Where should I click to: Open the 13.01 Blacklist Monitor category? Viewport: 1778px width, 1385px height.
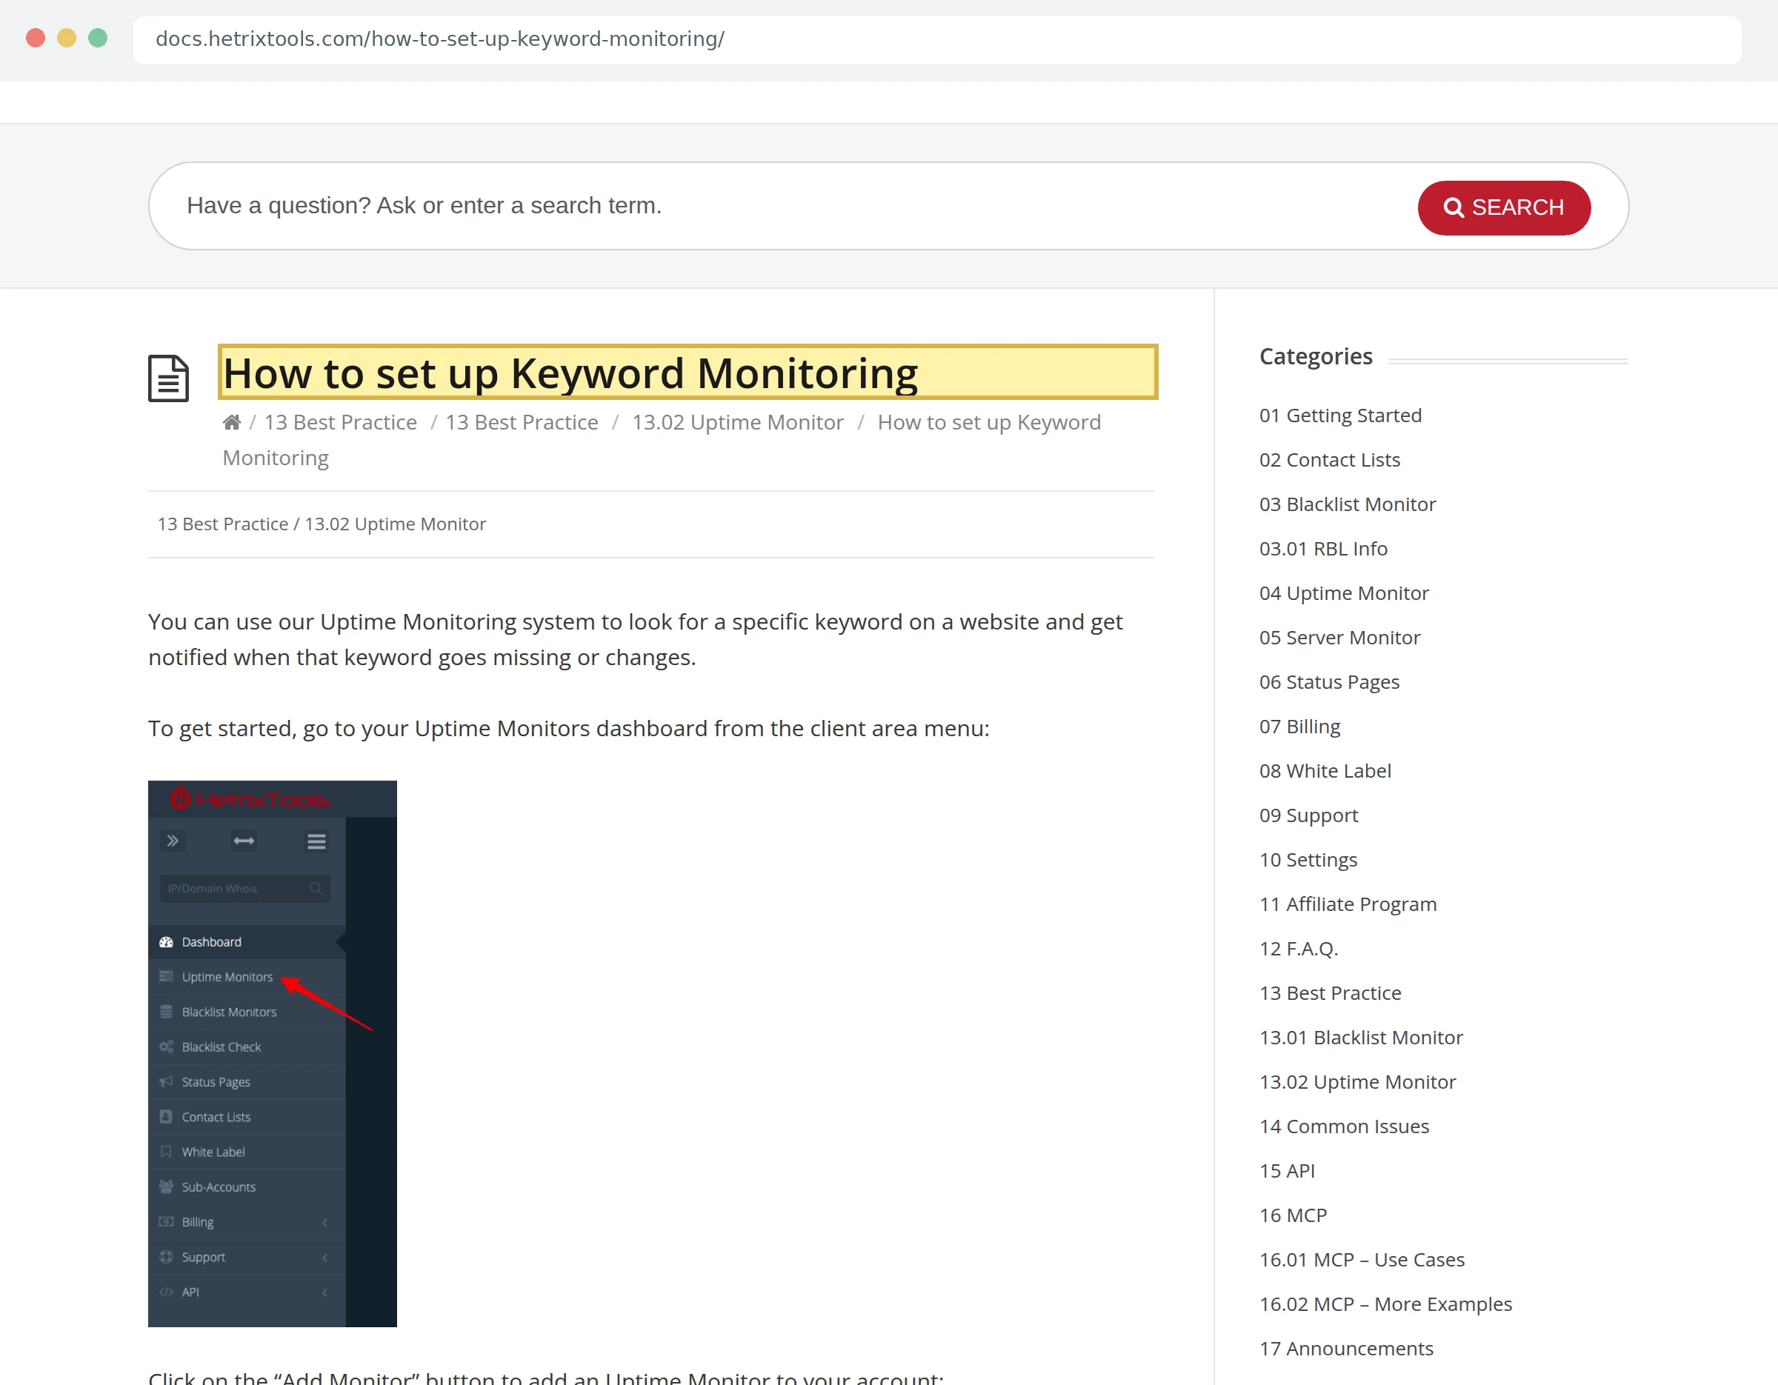(x=1360, y=1038)
